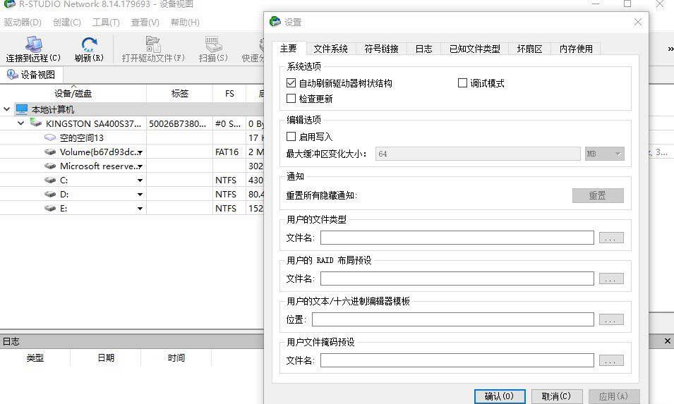Open dropdown arrow for E: drive
The width and height of the screenshot is (674, 404).
tap(140, 209)
